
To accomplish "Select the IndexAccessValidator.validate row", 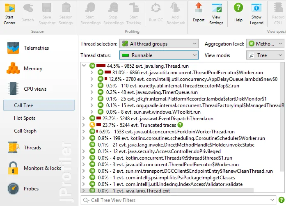I will click(x=166, y=184).
